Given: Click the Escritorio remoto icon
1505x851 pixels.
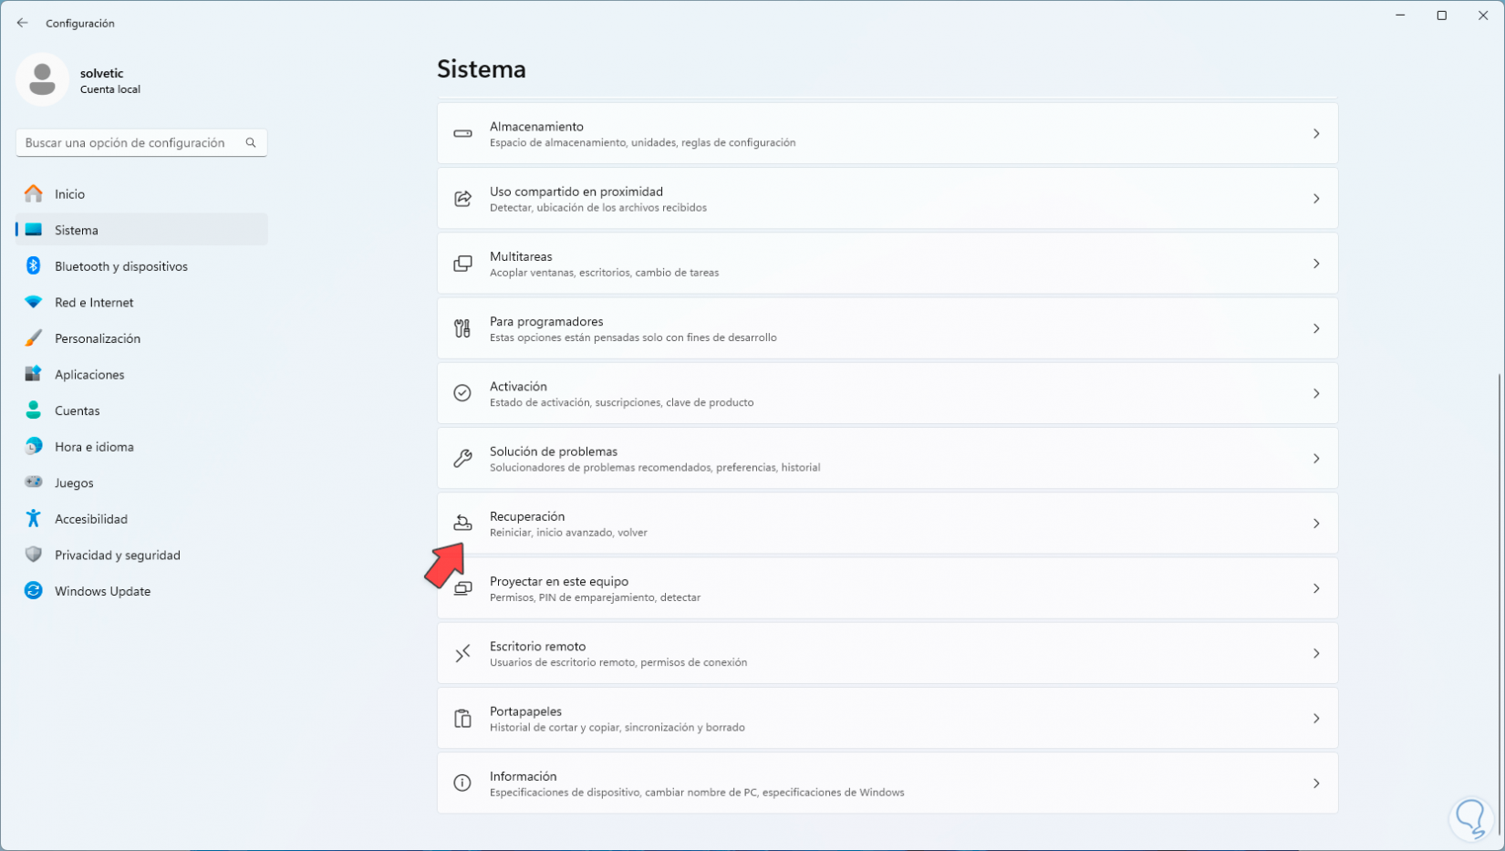Looking at the screenshot, I should [462, 653].
